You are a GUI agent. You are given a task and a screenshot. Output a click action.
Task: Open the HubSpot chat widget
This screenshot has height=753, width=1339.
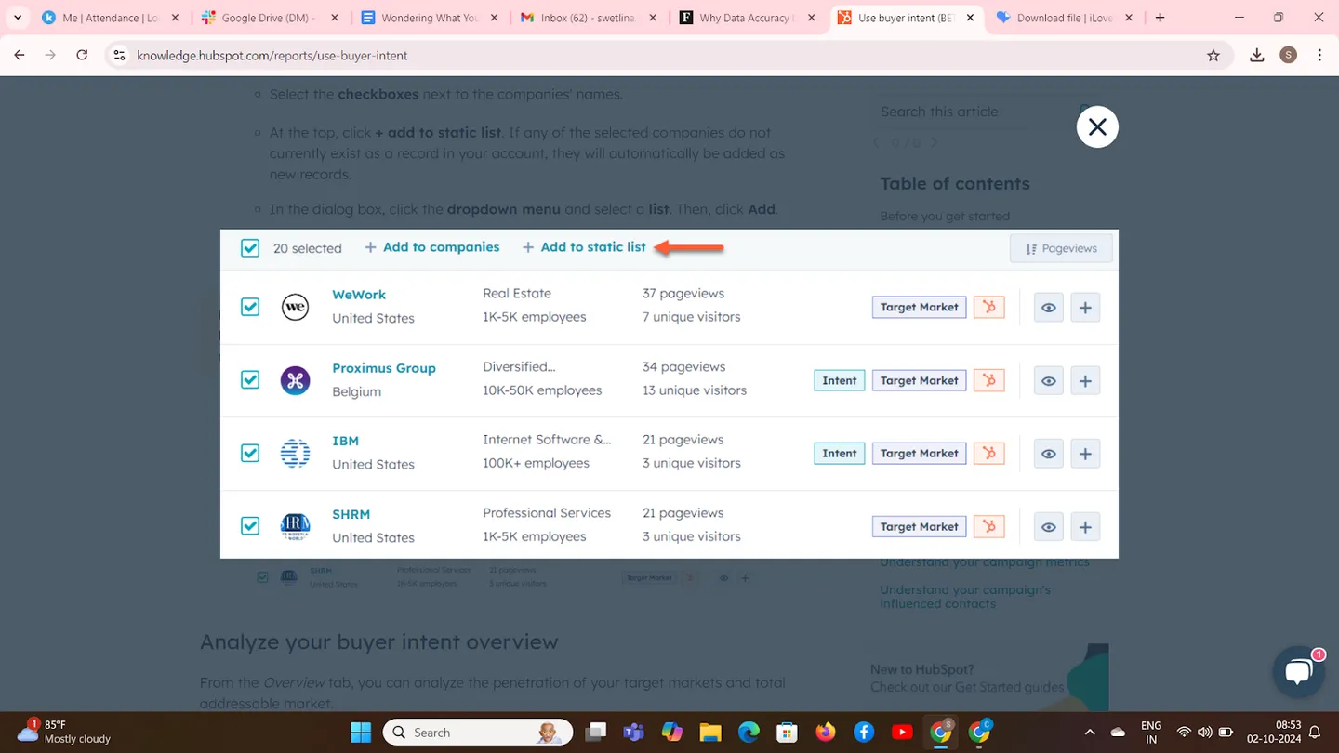click(x=1298, y=673)
